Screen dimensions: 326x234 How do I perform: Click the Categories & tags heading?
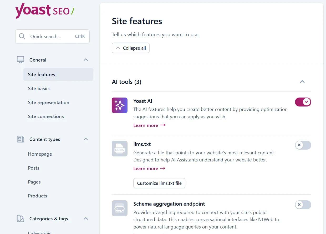(x=49, y=218)
